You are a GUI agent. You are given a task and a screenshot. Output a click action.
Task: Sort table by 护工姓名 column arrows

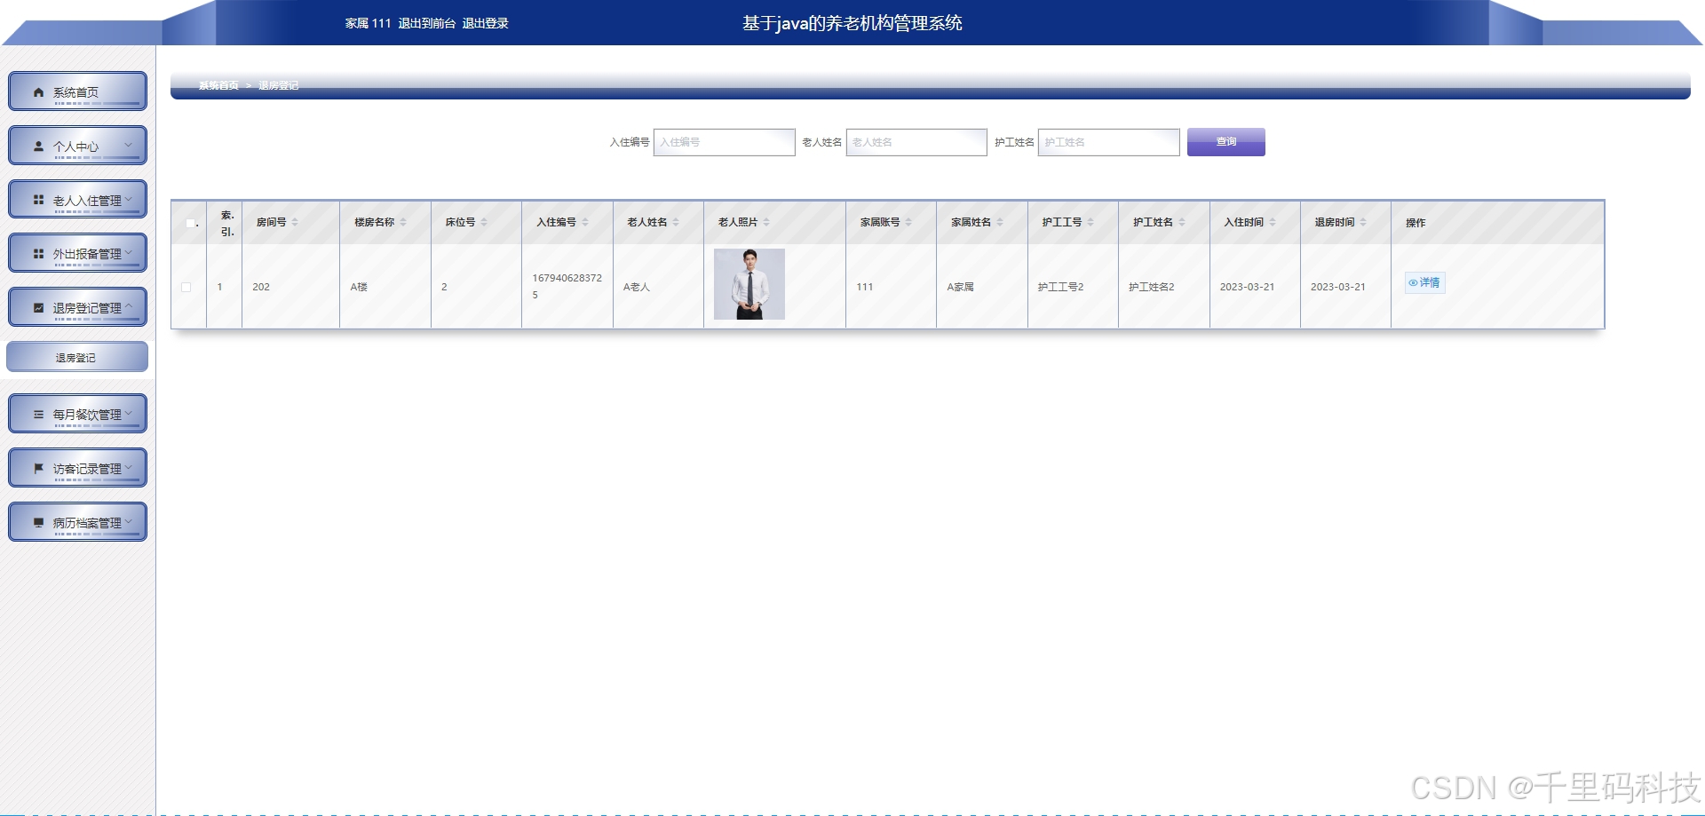click(x=1182, y=222)
